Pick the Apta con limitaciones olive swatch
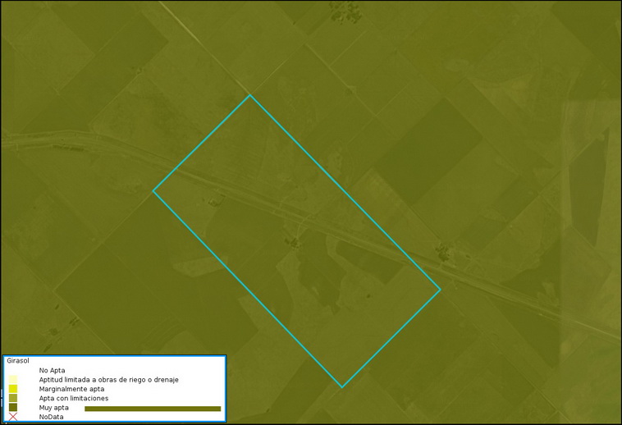 click(13, 398)
